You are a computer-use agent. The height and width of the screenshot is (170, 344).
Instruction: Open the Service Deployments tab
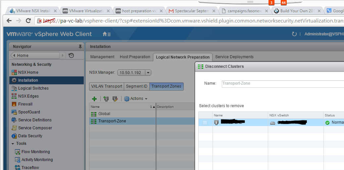234,57
